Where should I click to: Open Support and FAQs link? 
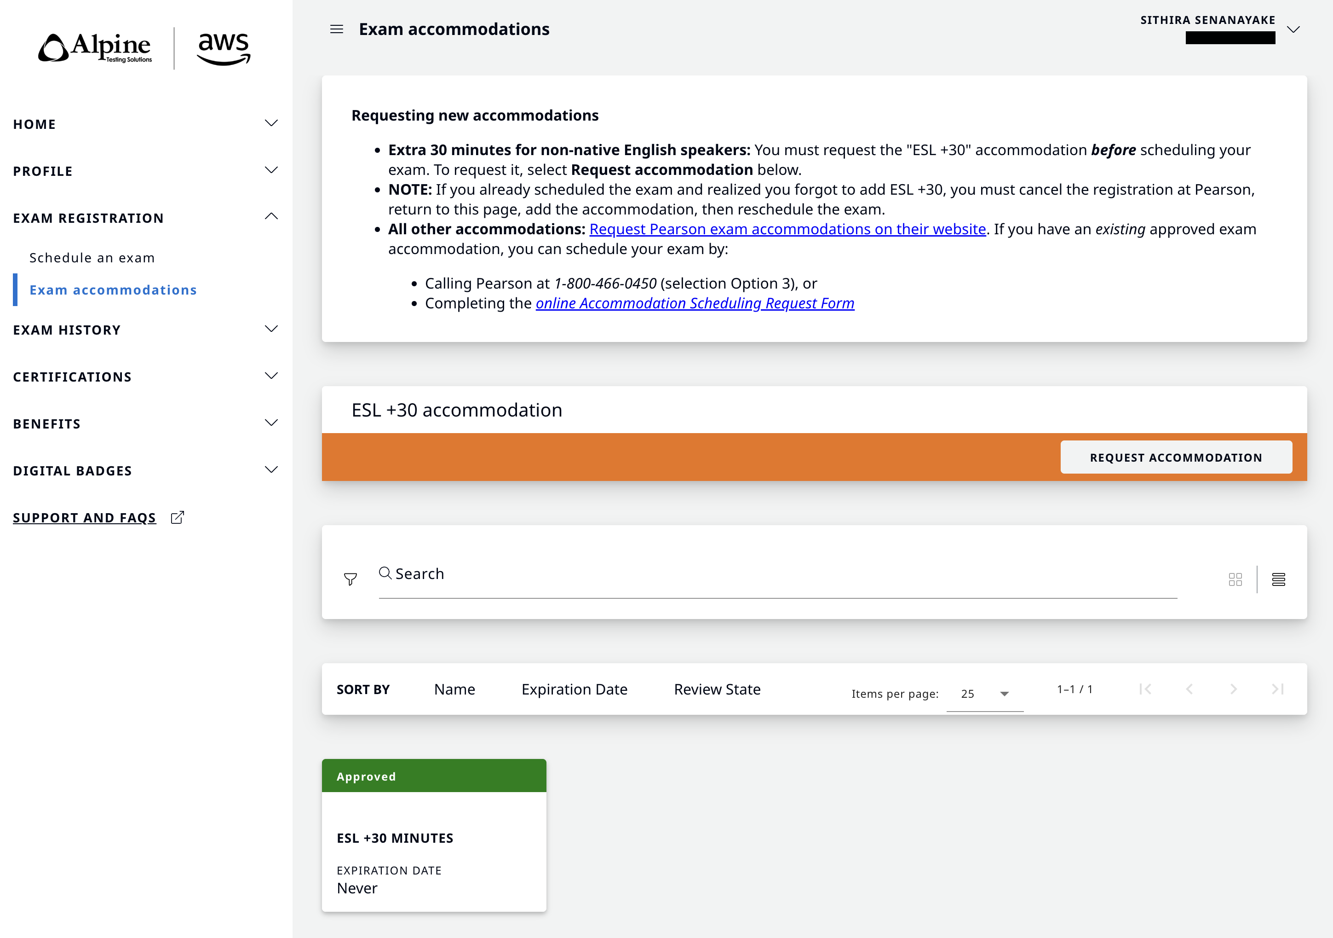pyautogui.click(x=85, y=517)
